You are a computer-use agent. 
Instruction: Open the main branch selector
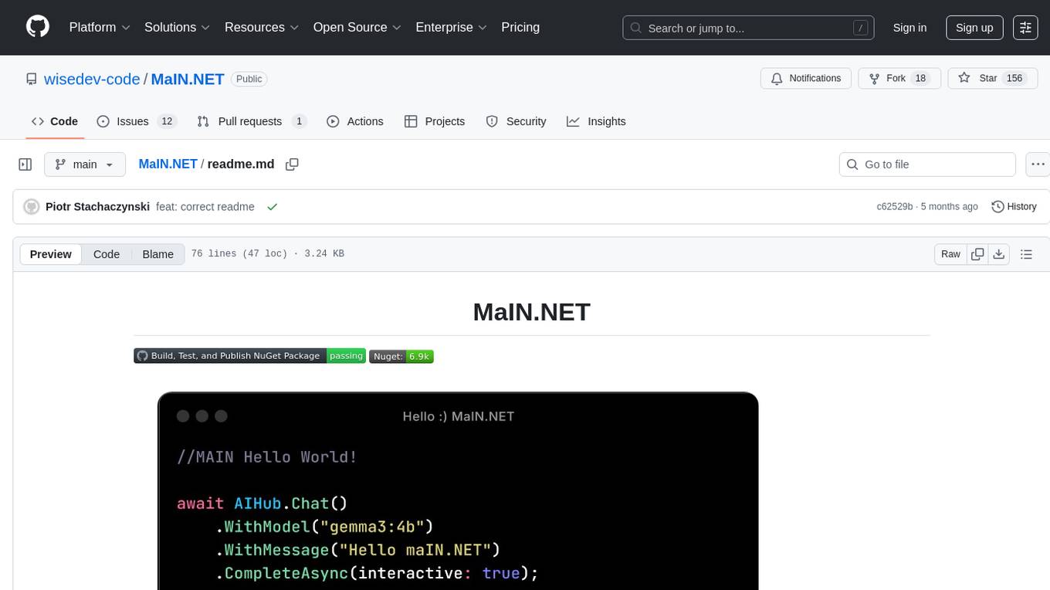[x=85, y=164]
